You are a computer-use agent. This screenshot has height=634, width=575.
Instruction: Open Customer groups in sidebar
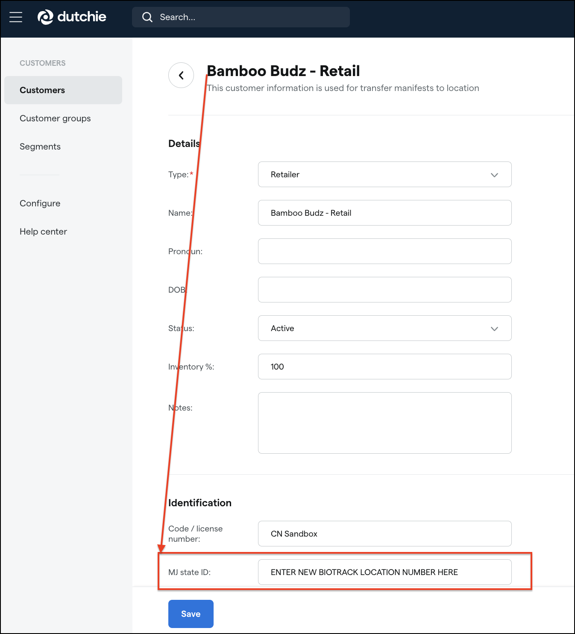click(x=55, y=118)
